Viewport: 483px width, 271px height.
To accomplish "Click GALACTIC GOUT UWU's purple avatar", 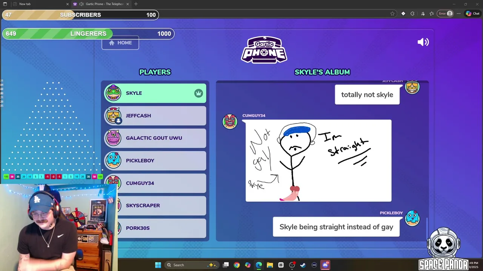I will (x=113, y=138).
